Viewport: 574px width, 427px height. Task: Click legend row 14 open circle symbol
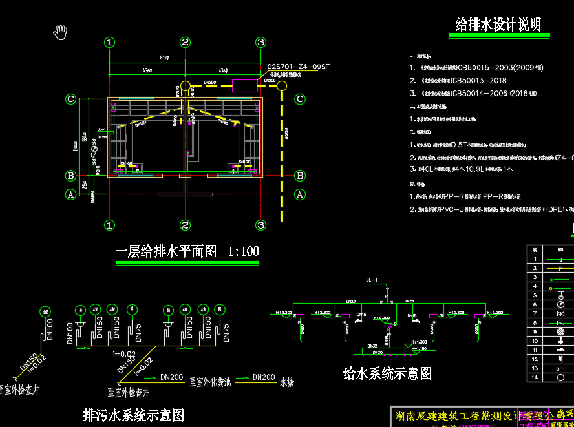coord(560,378)
